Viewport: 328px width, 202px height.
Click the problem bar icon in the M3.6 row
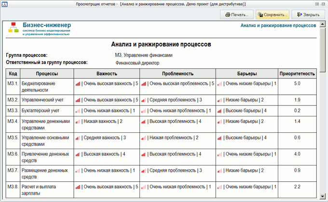point(144,154)
